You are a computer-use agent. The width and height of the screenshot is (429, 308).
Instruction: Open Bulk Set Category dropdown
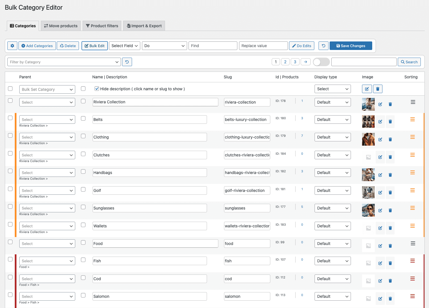coord(47,89)
